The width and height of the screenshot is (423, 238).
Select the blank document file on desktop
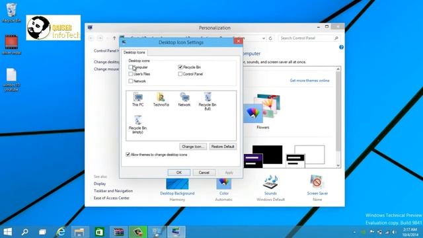pos(11,79)
